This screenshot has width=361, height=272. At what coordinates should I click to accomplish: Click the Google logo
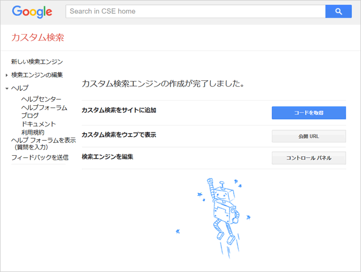pyautogui.click(x=32, y=12)
